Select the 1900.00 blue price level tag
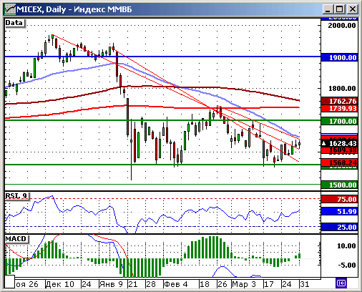This screenshot has width=362, height=292. pos(339,57)
